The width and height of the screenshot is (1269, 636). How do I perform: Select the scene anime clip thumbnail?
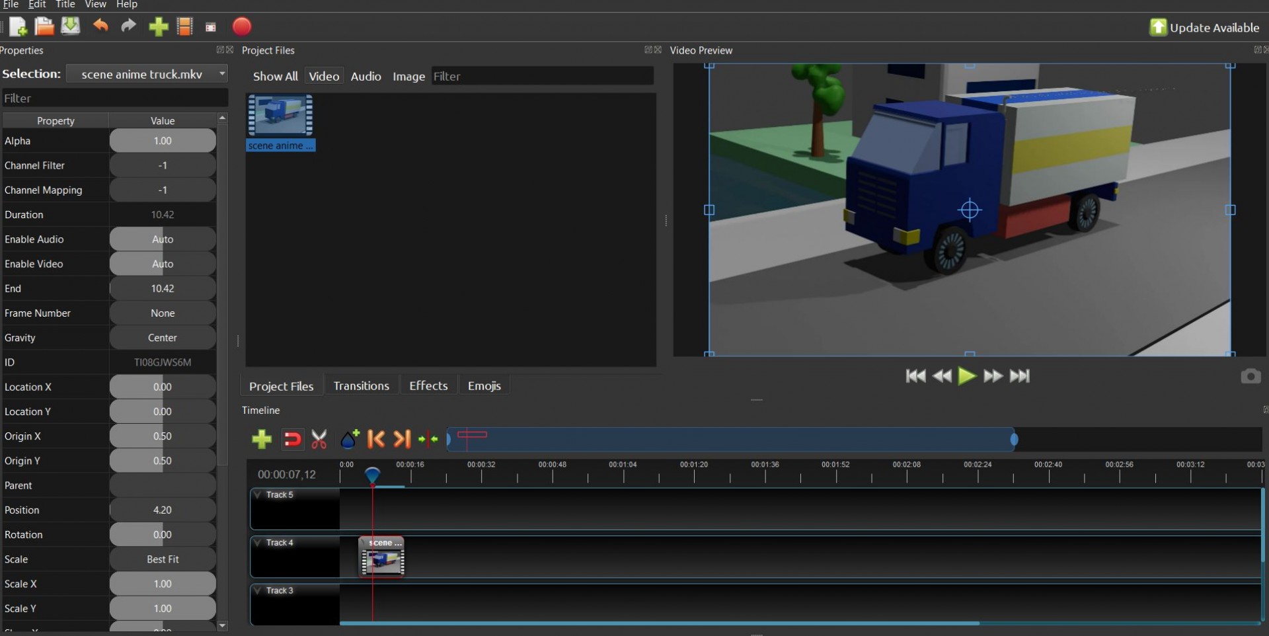(x=280, y=116)
